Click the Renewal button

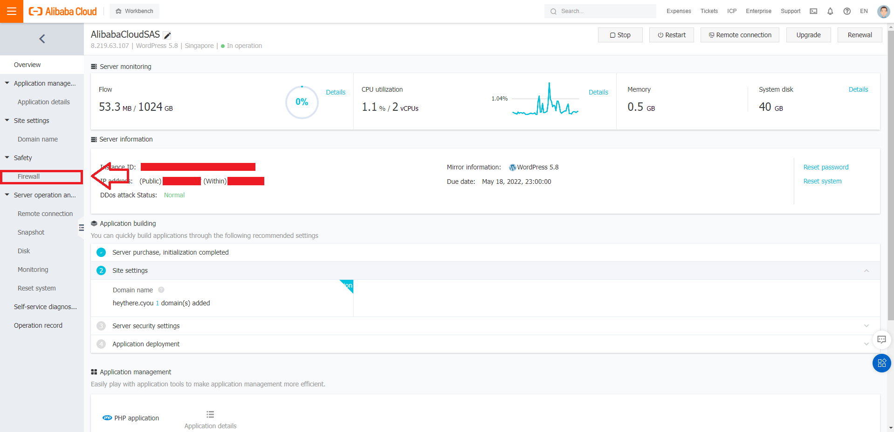coord(860,35)
